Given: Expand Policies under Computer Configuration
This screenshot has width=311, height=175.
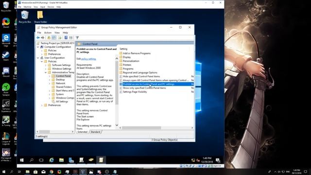Looking at the screenshot, I should [x=42, y=51].
